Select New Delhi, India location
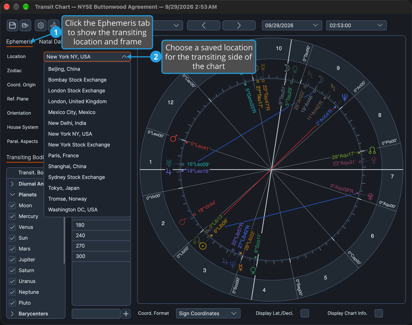The image size is (412, 325). coord(87,123)
